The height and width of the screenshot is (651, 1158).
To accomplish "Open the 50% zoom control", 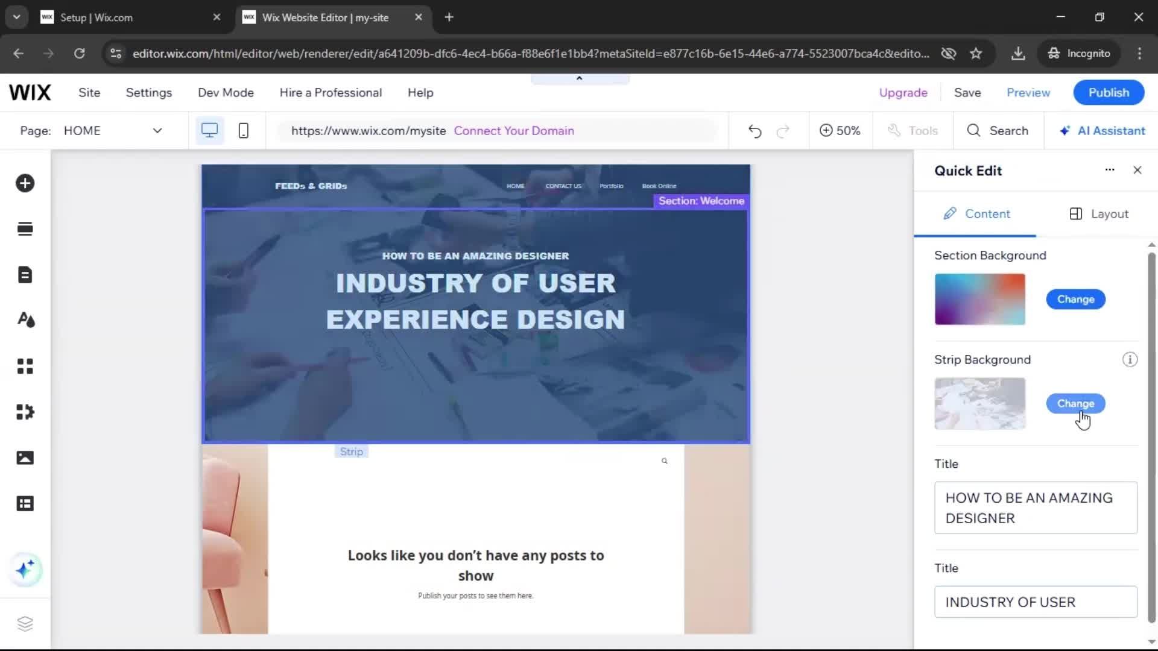I will 840,131.
